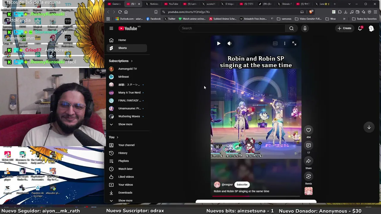Open the Todos los favoritos folder
381x214 pixels.
(x=364, y=19)
